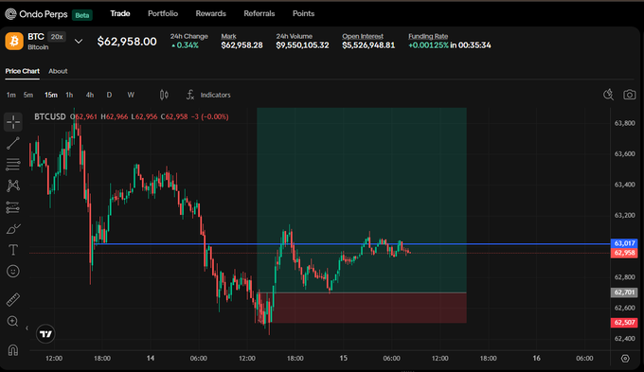
Task: Click the Mark price label
Action: tap(229, 36)
